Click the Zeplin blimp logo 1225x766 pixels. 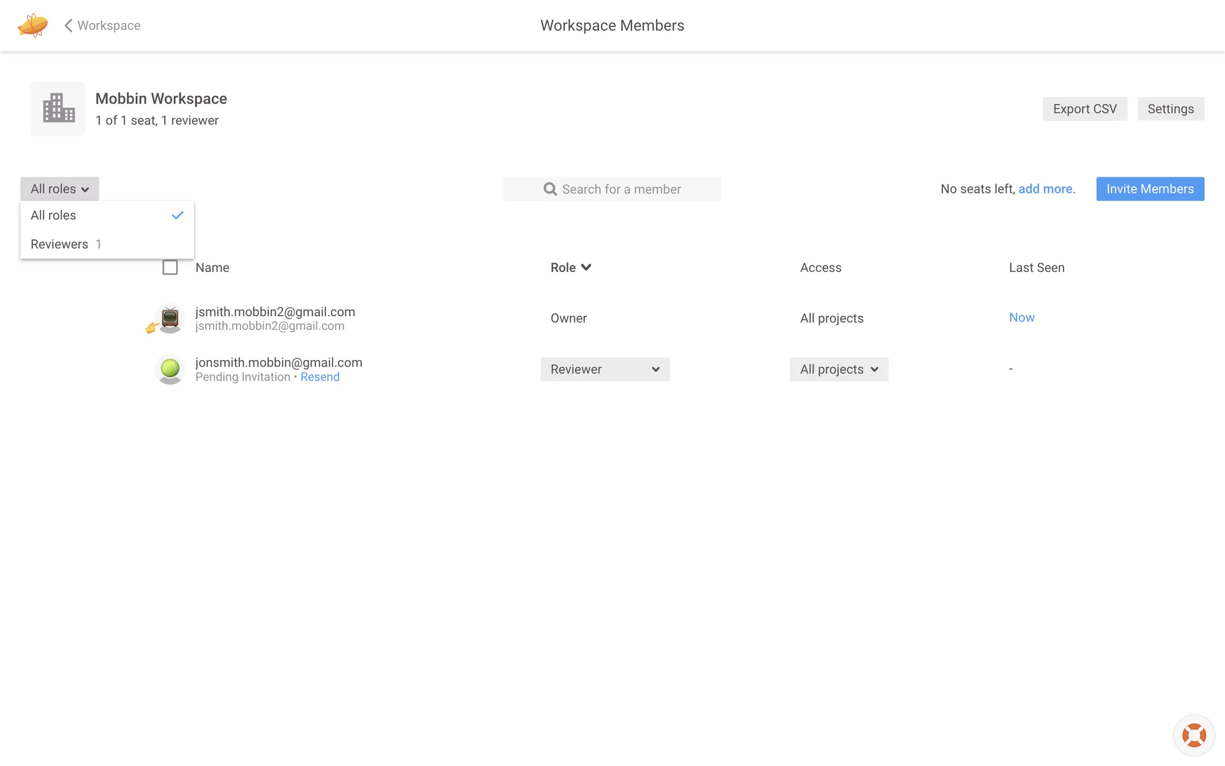(33, 26)
